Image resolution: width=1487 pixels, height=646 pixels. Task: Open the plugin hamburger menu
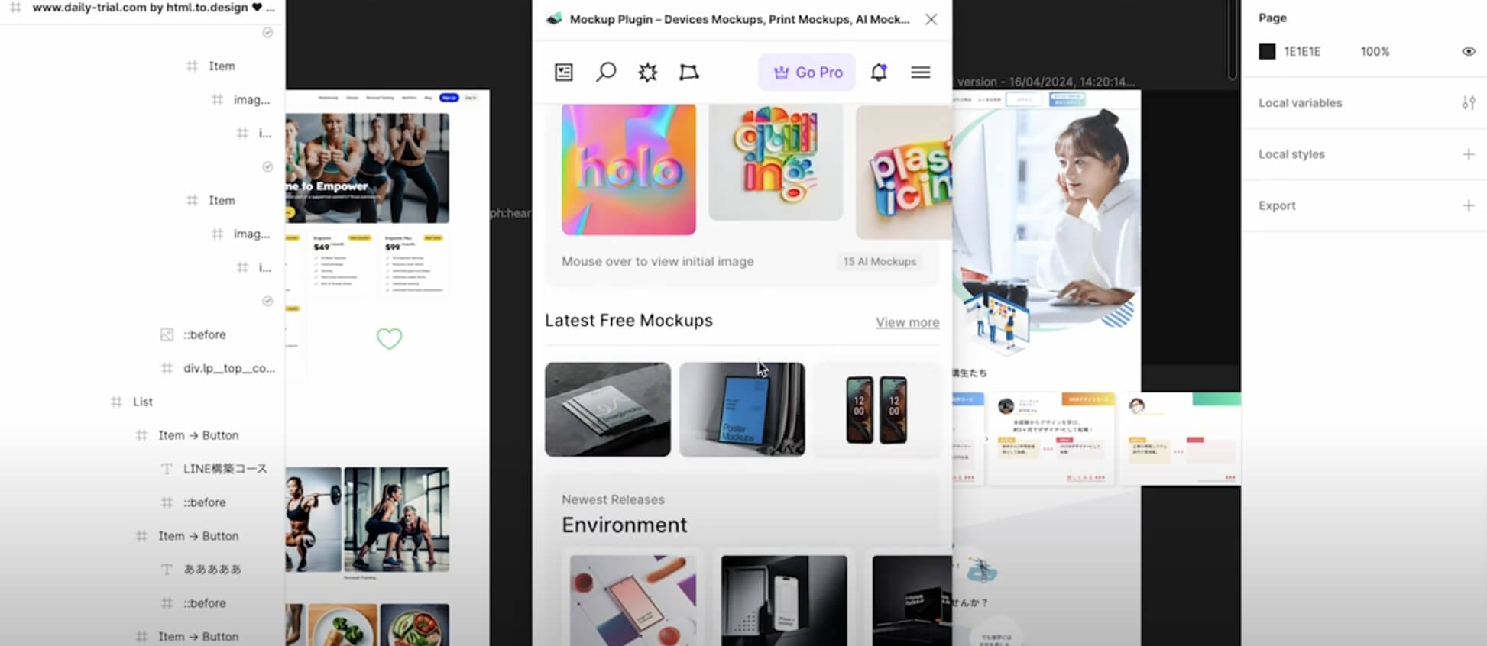click(x=920, y=72)
